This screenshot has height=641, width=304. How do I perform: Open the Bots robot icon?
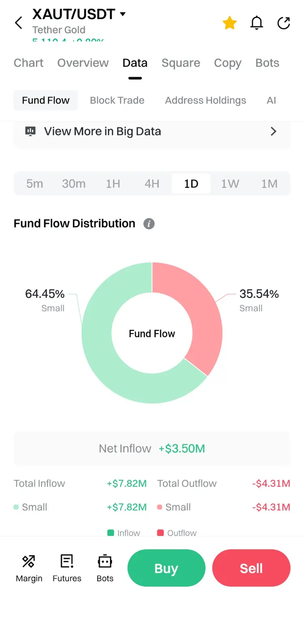pos(105,562)
